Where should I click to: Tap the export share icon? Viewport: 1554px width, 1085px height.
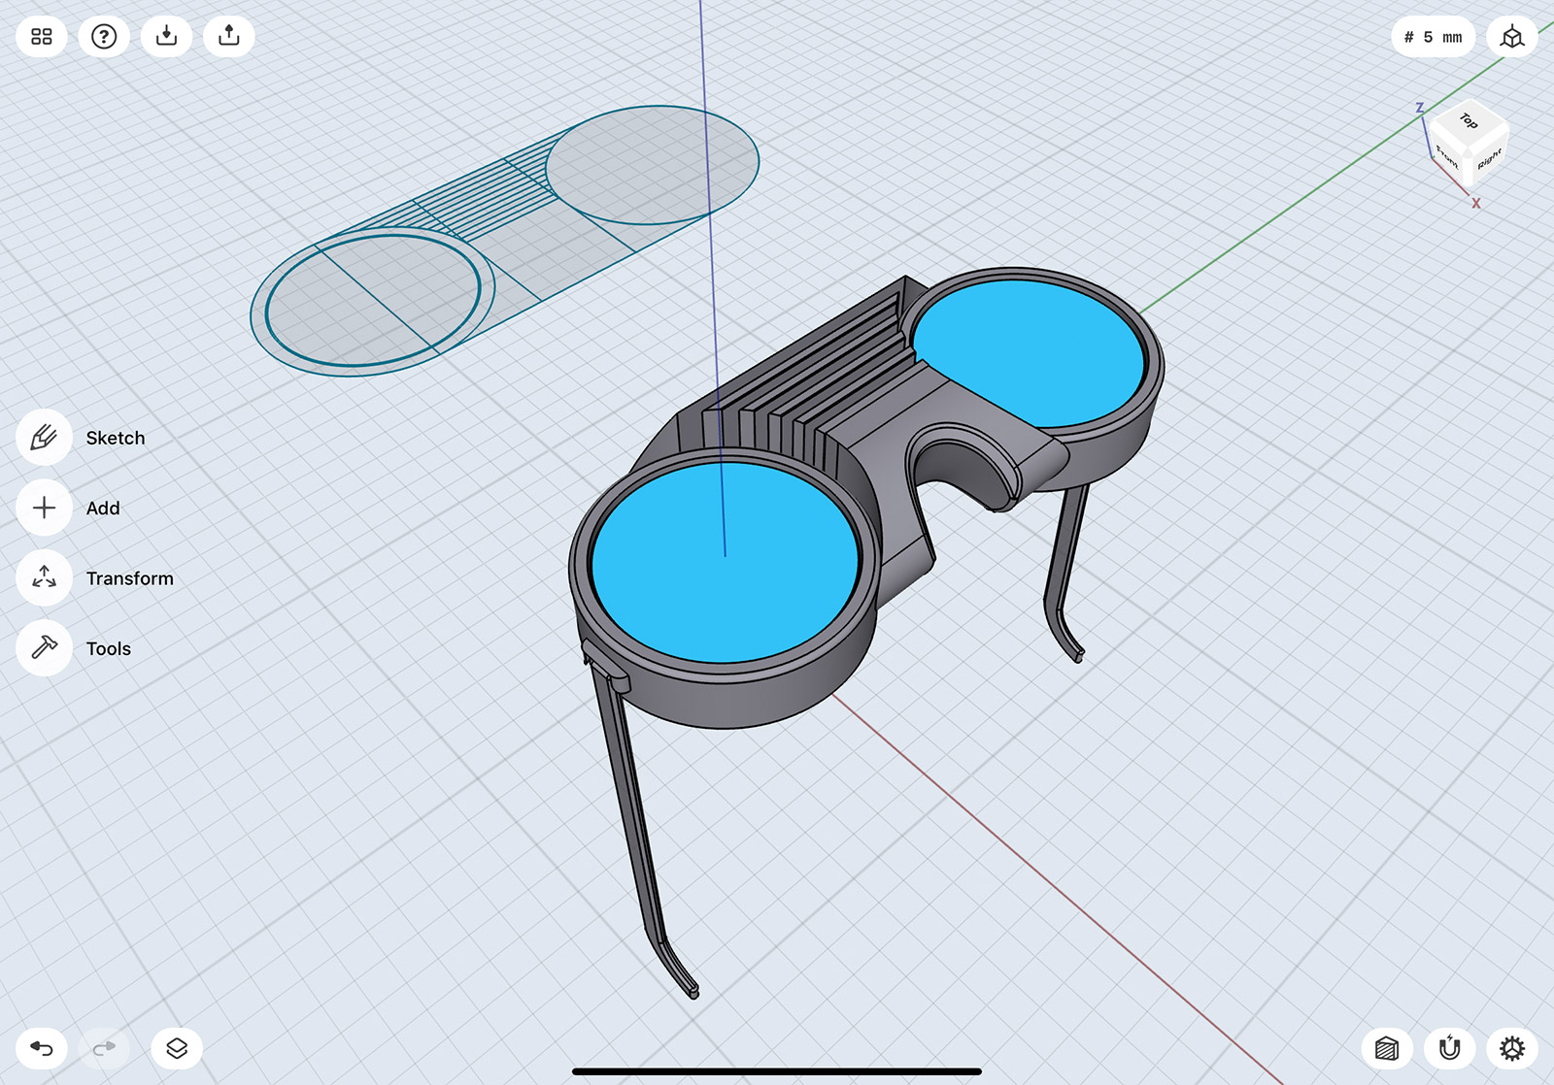click(x=229, y=37)
